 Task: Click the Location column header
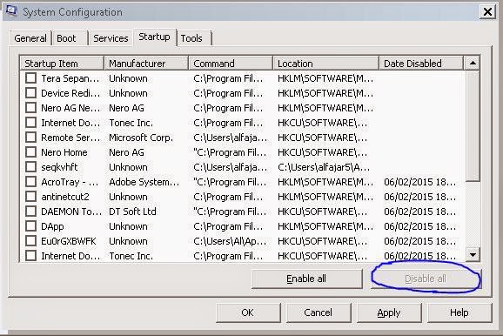(x=326, y=64)
